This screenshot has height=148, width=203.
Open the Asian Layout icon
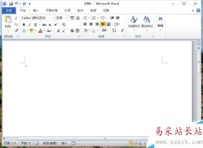point(104,30)
